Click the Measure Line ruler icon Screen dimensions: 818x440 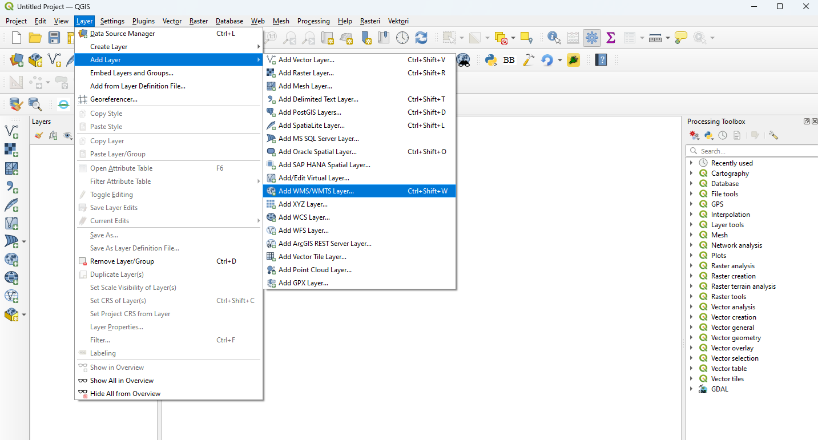coord(655,38)
